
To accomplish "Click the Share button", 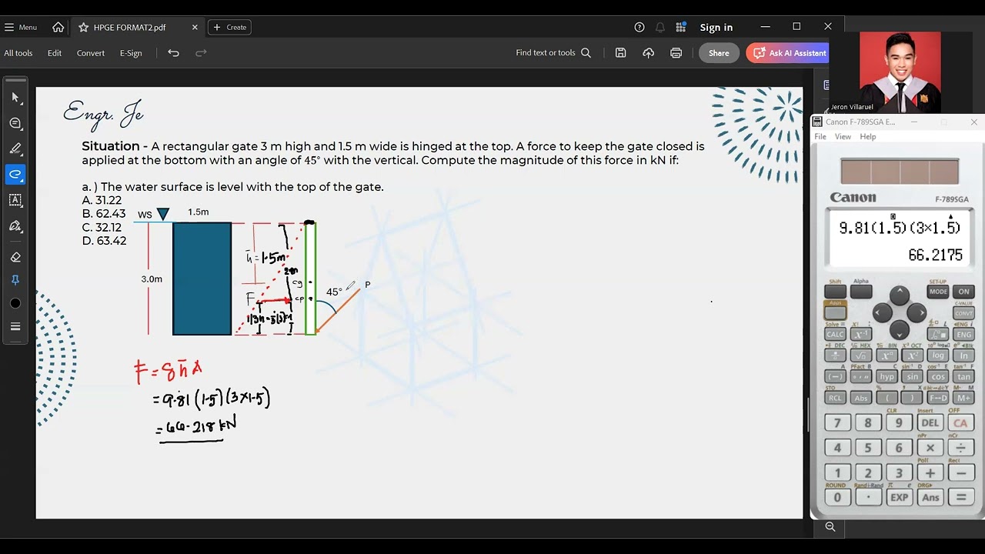I will coord(719,53).
